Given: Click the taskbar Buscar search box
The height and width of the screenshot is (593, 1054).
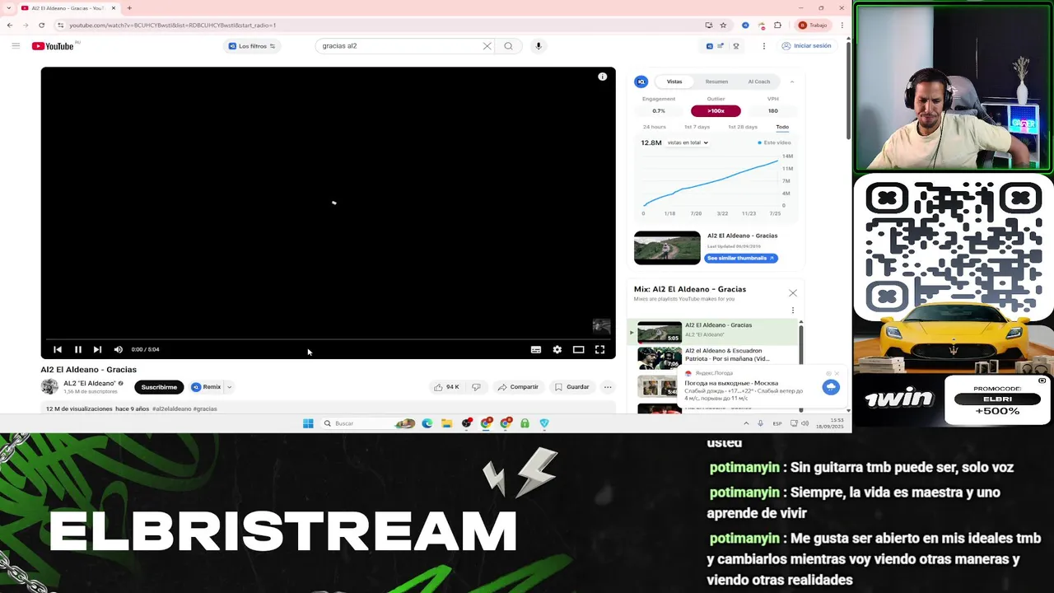Looking at the screenshot, I should 369,423.
